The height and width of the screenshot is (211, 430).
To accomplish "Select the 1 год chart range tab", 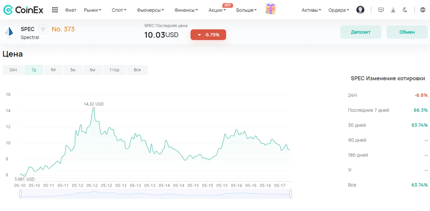I will (114, 70).
